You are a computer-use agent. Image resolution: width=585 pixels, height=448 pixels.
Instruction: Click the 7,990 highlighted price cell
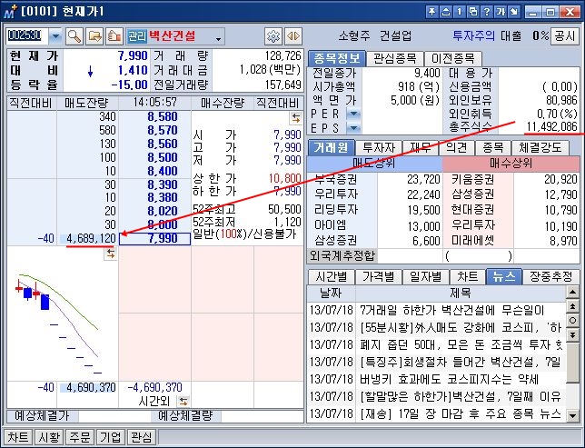(x=154, y=238)
